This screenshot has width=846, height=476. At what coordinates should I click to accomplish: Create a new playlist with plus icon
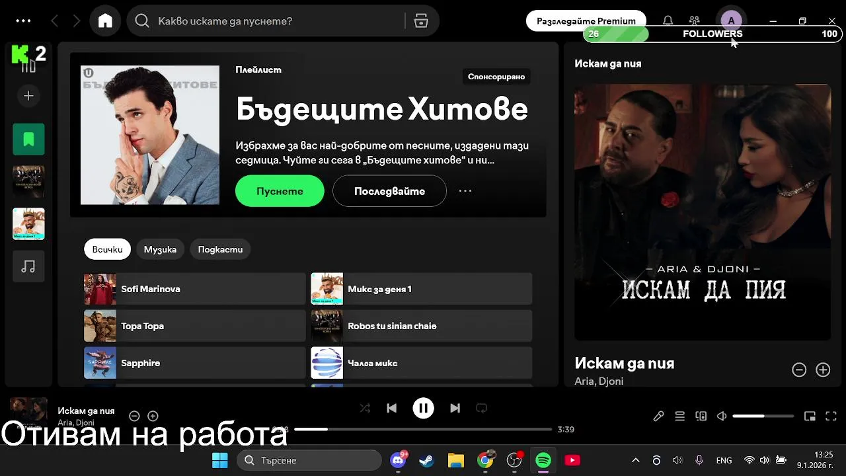tap(28, 96)
